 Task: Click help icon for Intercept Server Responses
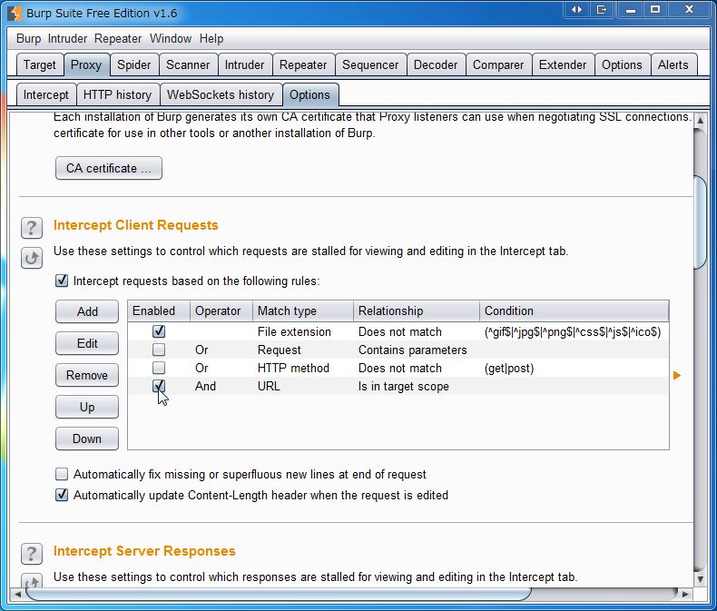click(x=32, y=554)
